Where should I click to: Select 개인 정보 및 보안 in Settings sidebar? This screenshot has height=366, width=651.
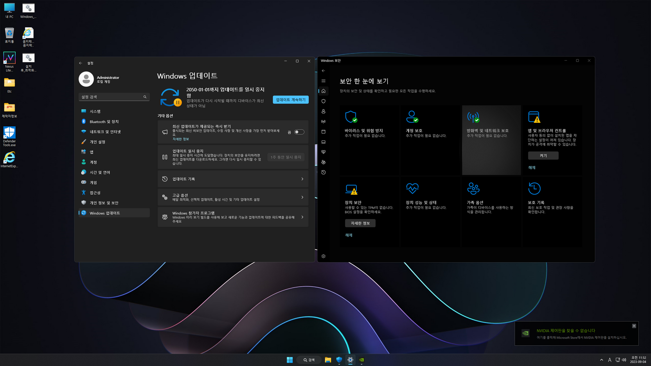coord(114,203)
